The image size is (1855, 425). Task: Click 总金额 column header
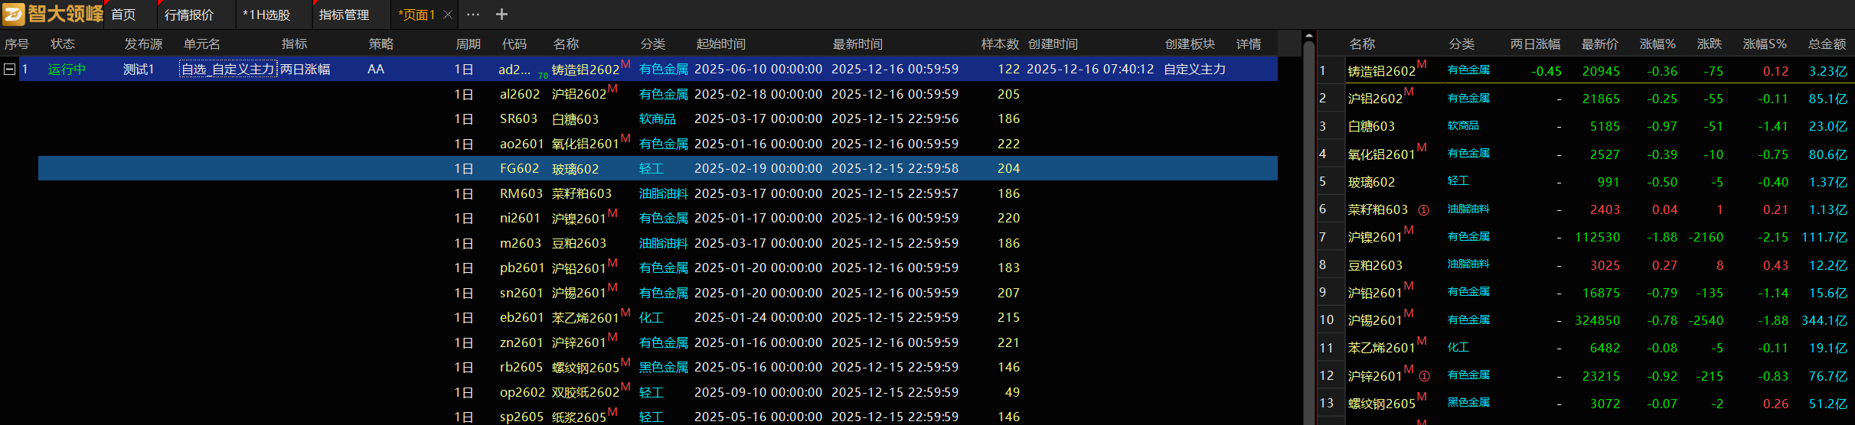[x=1827, y=44]
